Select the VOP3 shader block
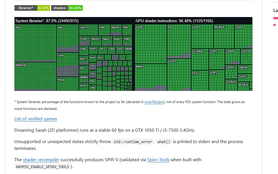This screenshot has height=174, width=278. pyautogui.click(x=179, y=75)
